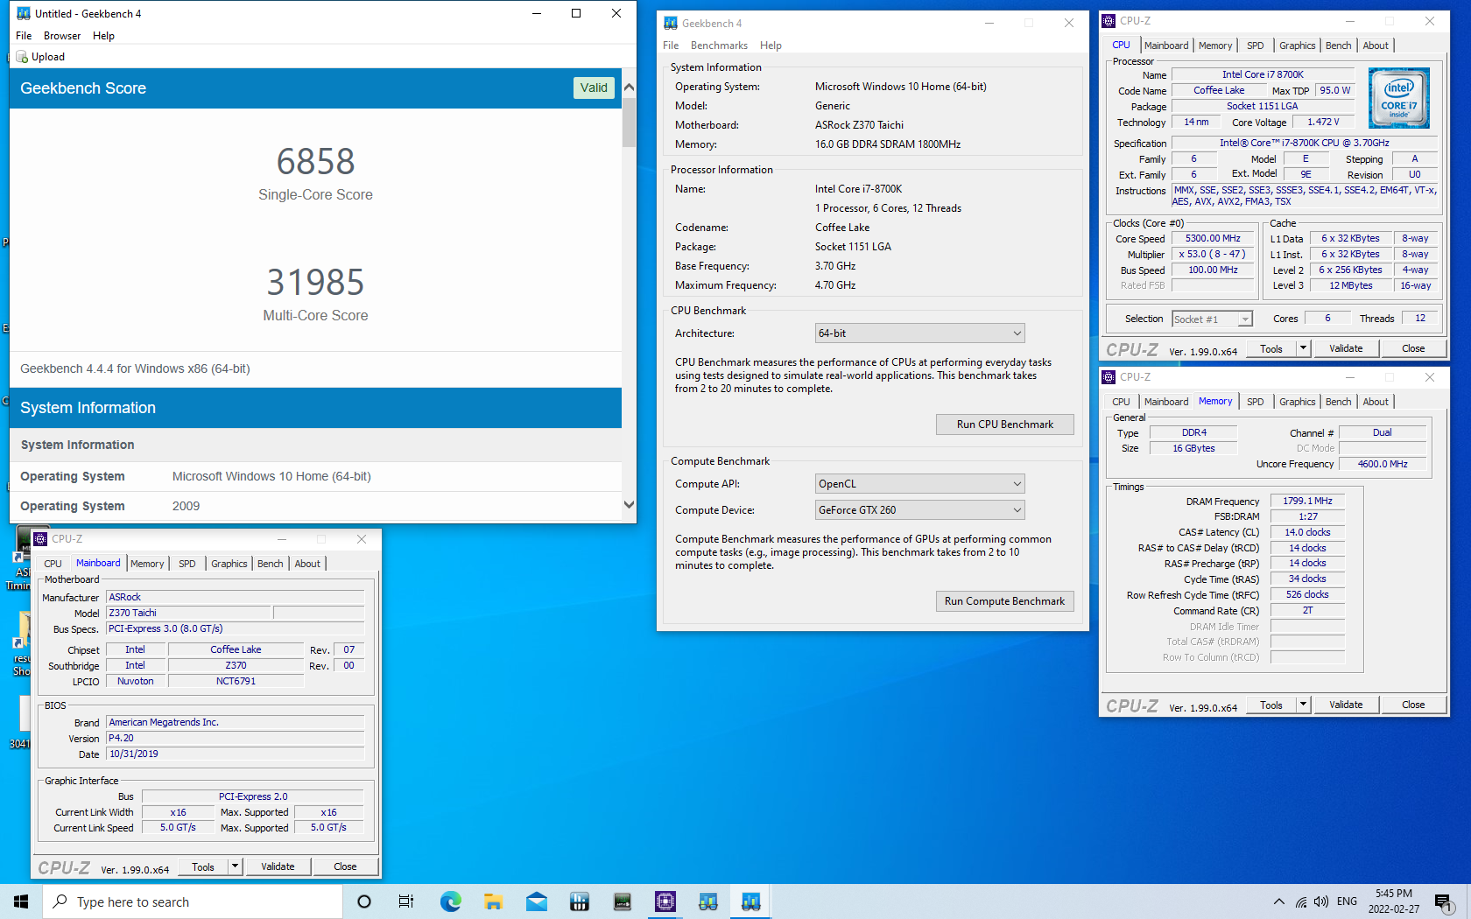Image resolution: width=1471 pixels, height=919 pixels.
Task: Switch to CPU-Z purple chip taskbar icon
Action: coord(665,901)
